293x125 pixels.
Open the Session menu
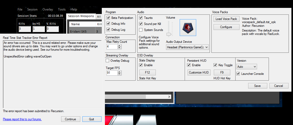coord(32,9)
